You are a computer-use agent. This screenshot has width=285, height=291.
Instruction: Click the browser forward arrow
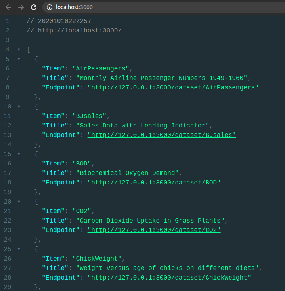(21, 7)
